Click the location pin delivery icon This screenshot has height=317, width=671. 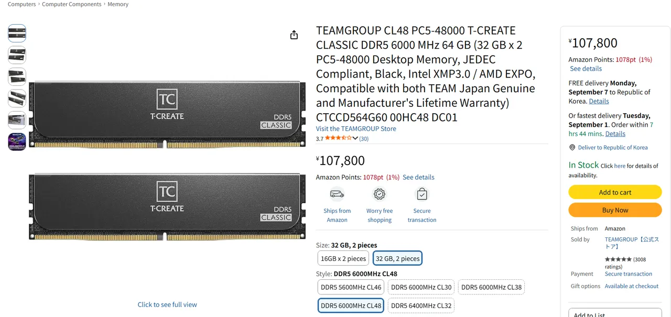(x=572, y=148)
